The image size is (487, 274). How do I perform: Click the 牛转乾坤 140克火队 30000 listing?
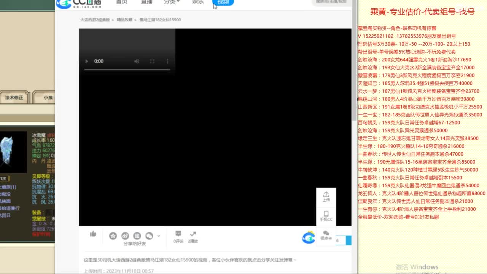pyautogui.click(x=418, y=170)
